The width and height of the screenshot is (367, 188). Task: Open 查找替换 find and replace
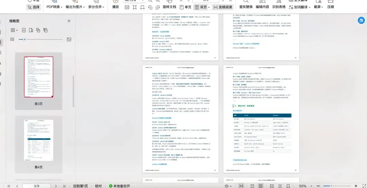tap(246, 7)
